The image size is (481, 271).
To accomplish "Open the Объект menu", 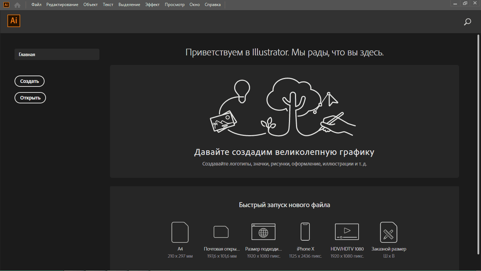I will (91, 5).
